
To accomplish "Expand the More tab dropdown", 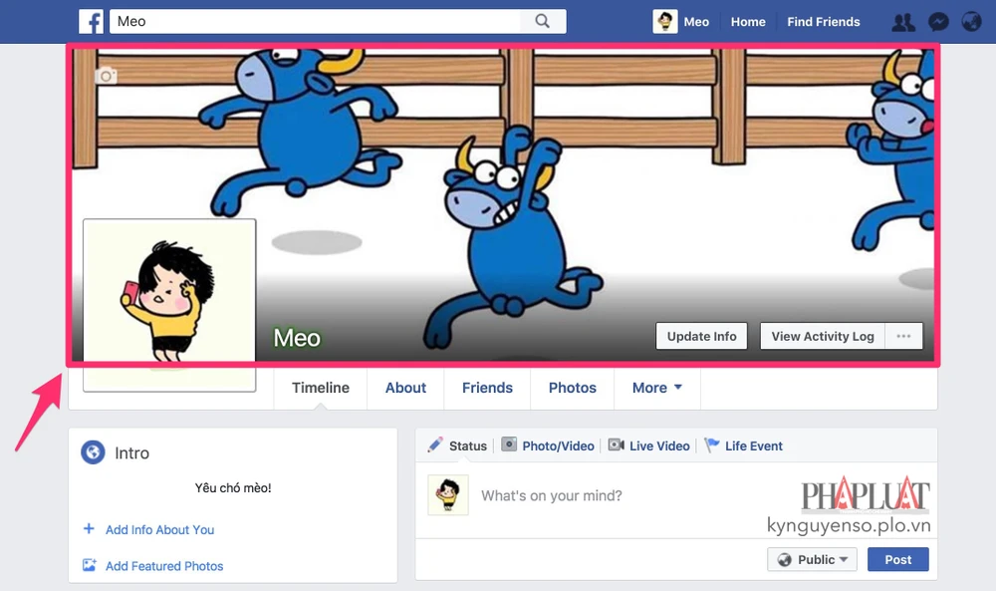I will point(656,388).
